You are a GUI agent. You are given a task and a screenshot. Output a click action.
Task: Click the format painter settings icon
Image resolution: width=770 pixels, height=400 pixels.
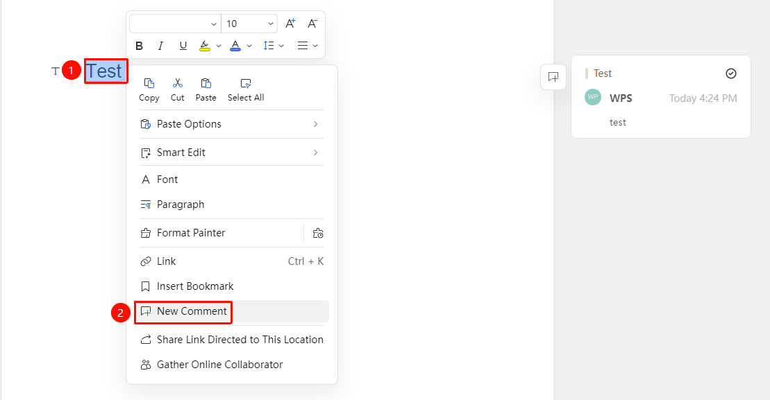click(x=318, y=234)
